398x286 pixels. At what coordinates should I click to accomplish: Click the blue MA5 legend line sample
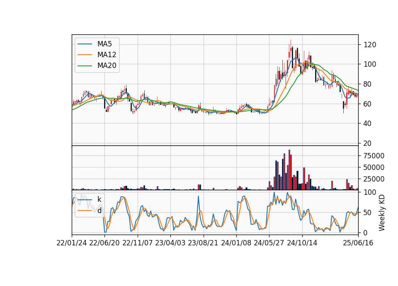tap(85, 44)
